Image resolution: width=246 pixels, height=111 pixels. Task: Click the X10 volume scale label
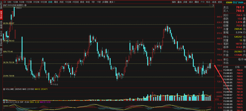(217, 99)
